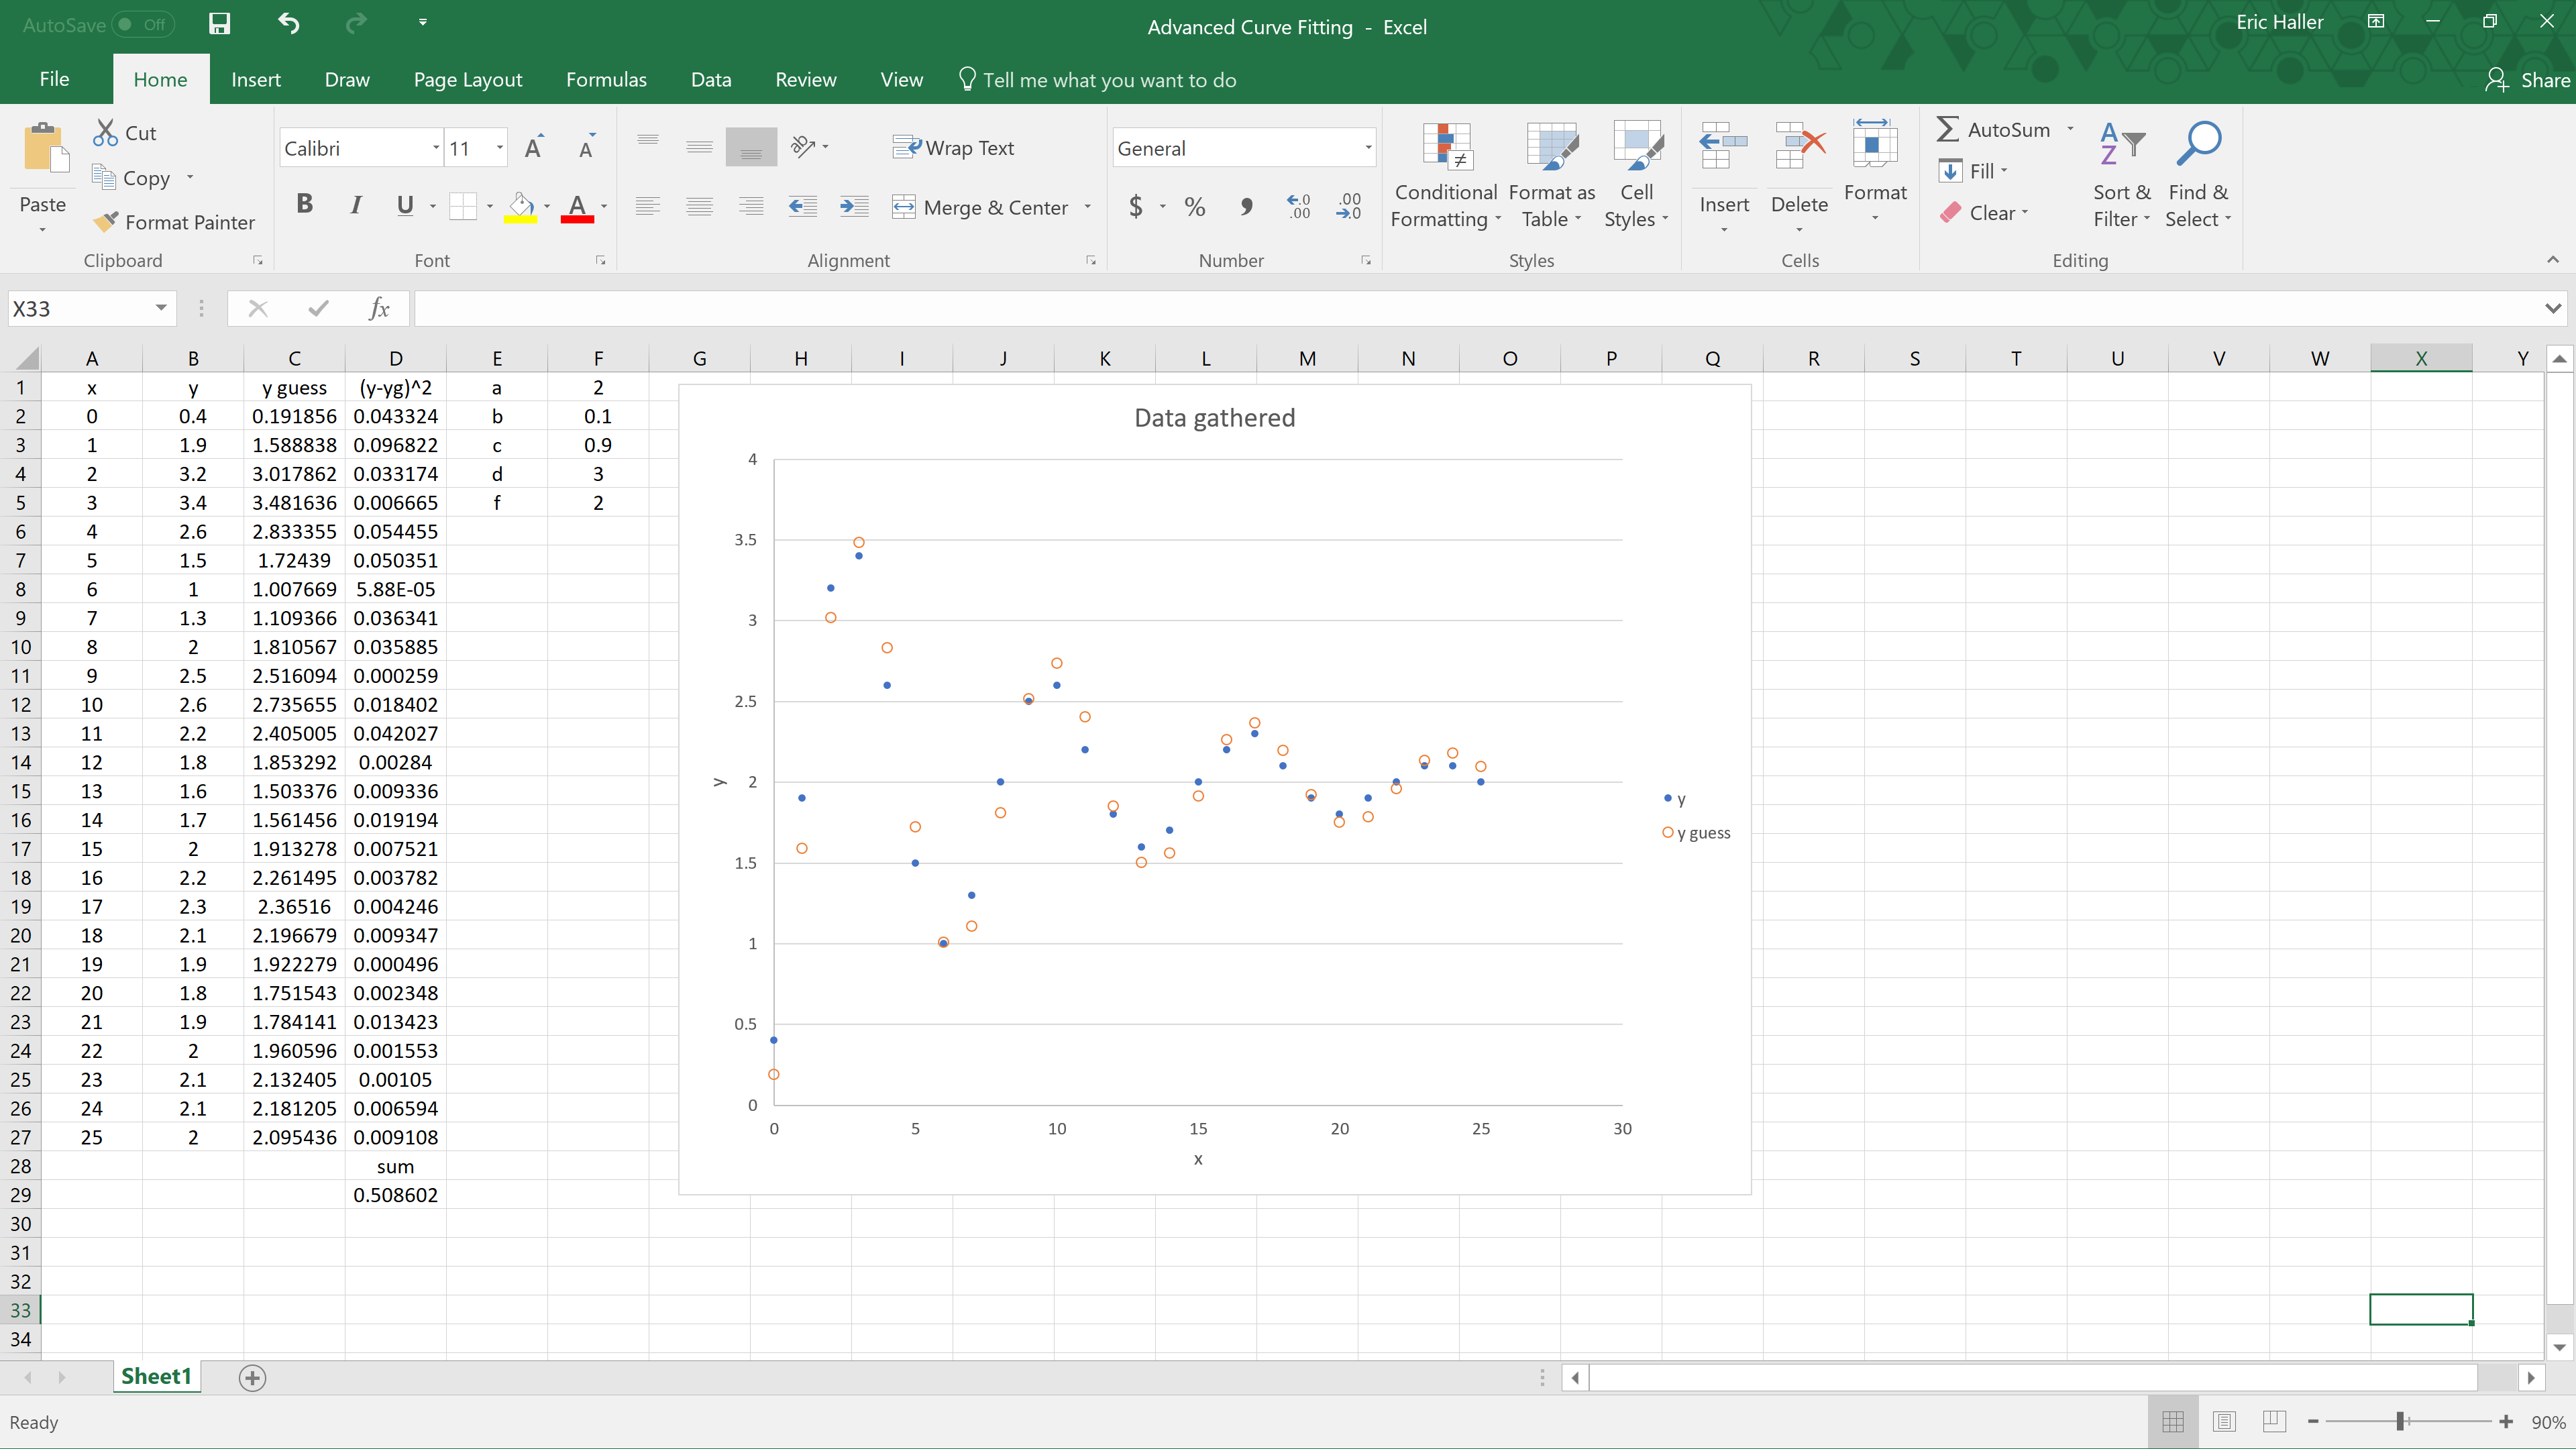Click the Insert Cells icon
Viewport: 2576px width, 1449px height.
[x=1723, y=147]
